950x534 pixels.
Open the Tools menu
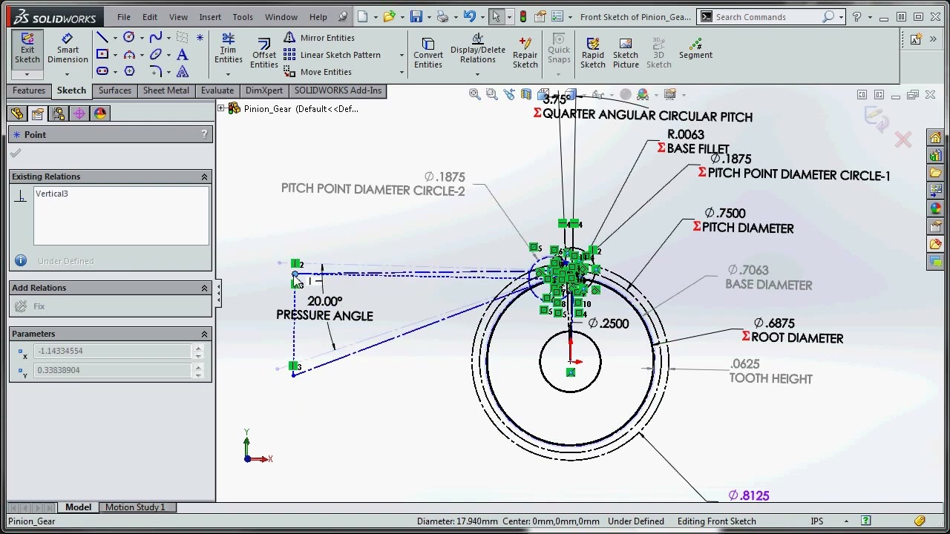click(243, 16)
